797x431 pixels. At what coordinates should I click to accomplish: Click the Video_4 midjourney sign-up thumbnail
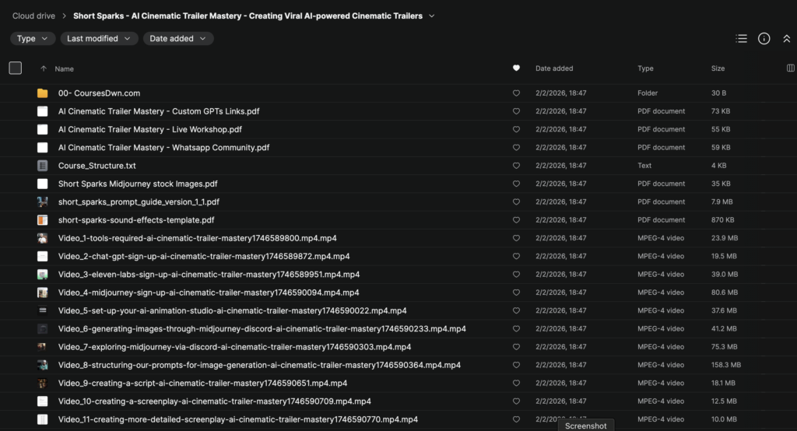click(x=43, y=293)
